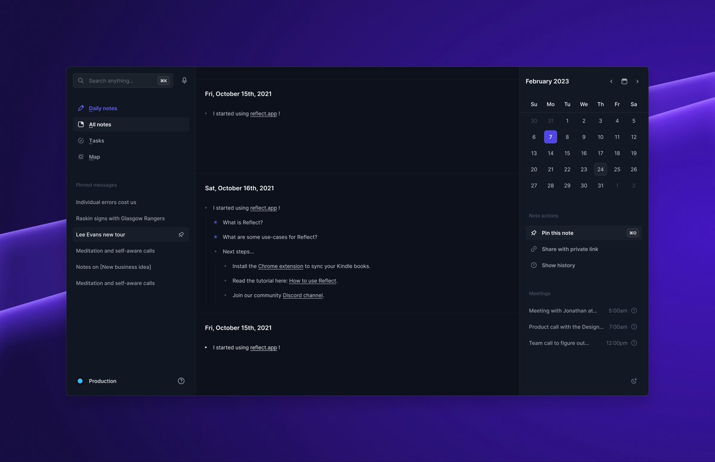This screenshot has height=462, width=715.
Task: Open How to use Reflect link
Action: pyautogui.click(x=313, y=281)
